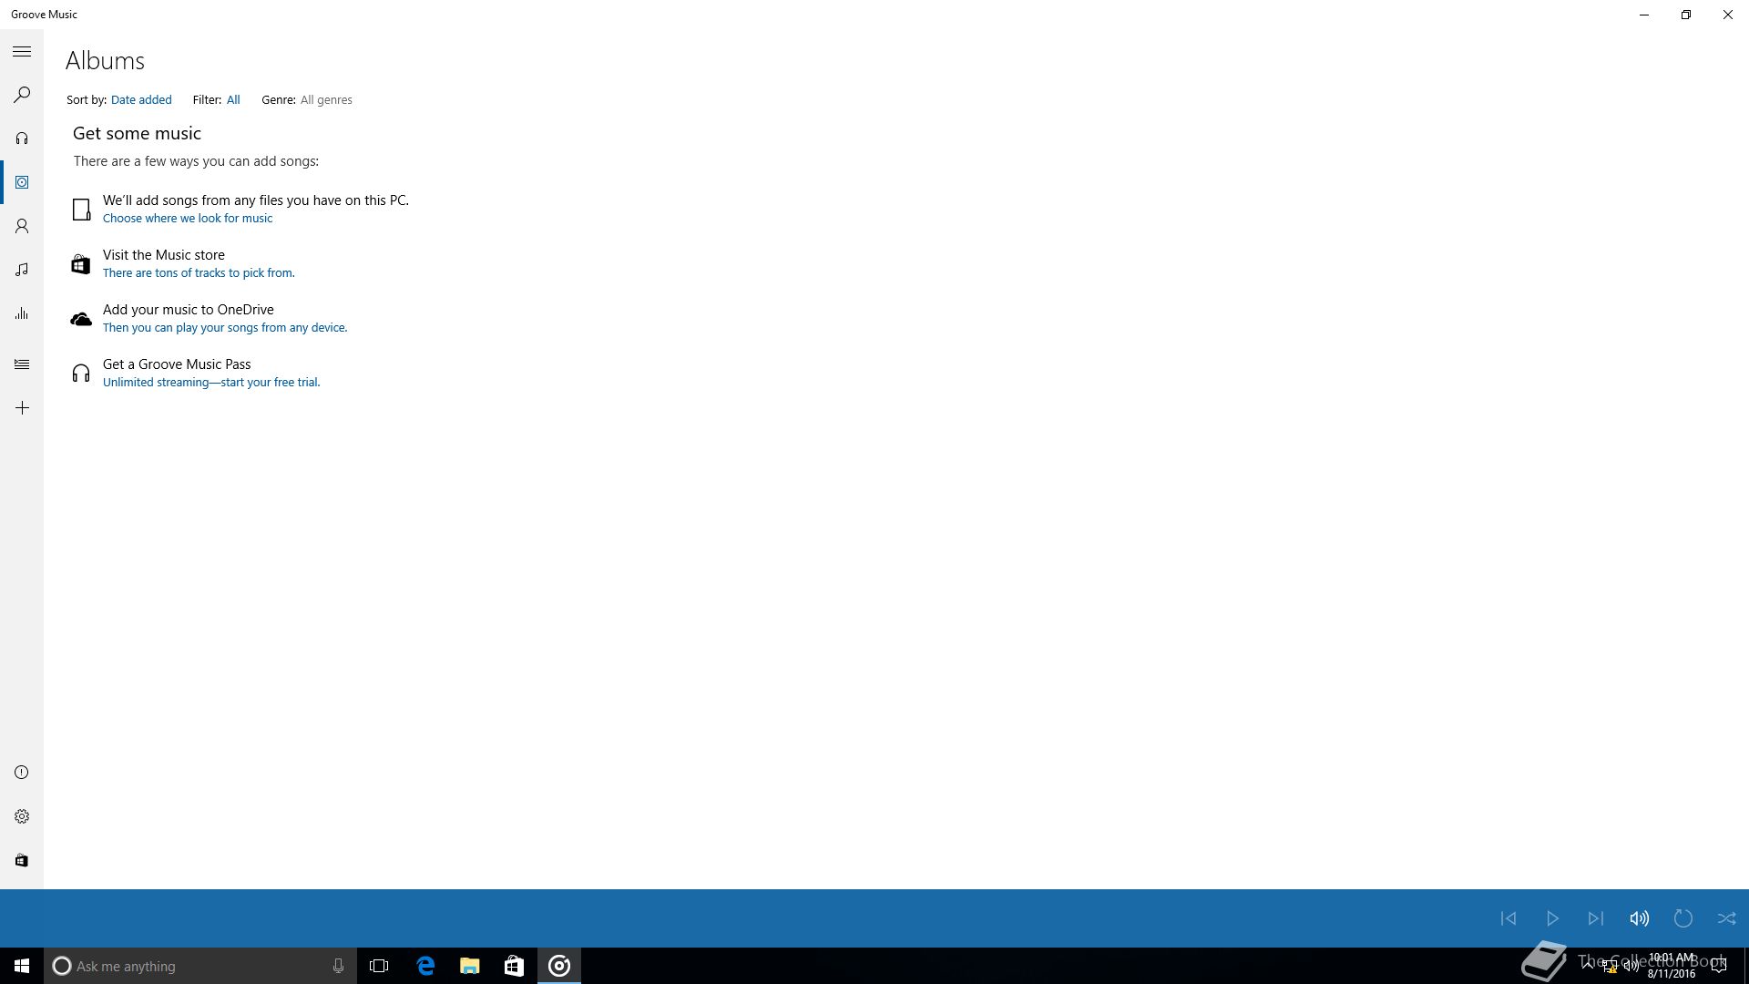Open the Store shopping bag icon in sidebar

point(22,860)
